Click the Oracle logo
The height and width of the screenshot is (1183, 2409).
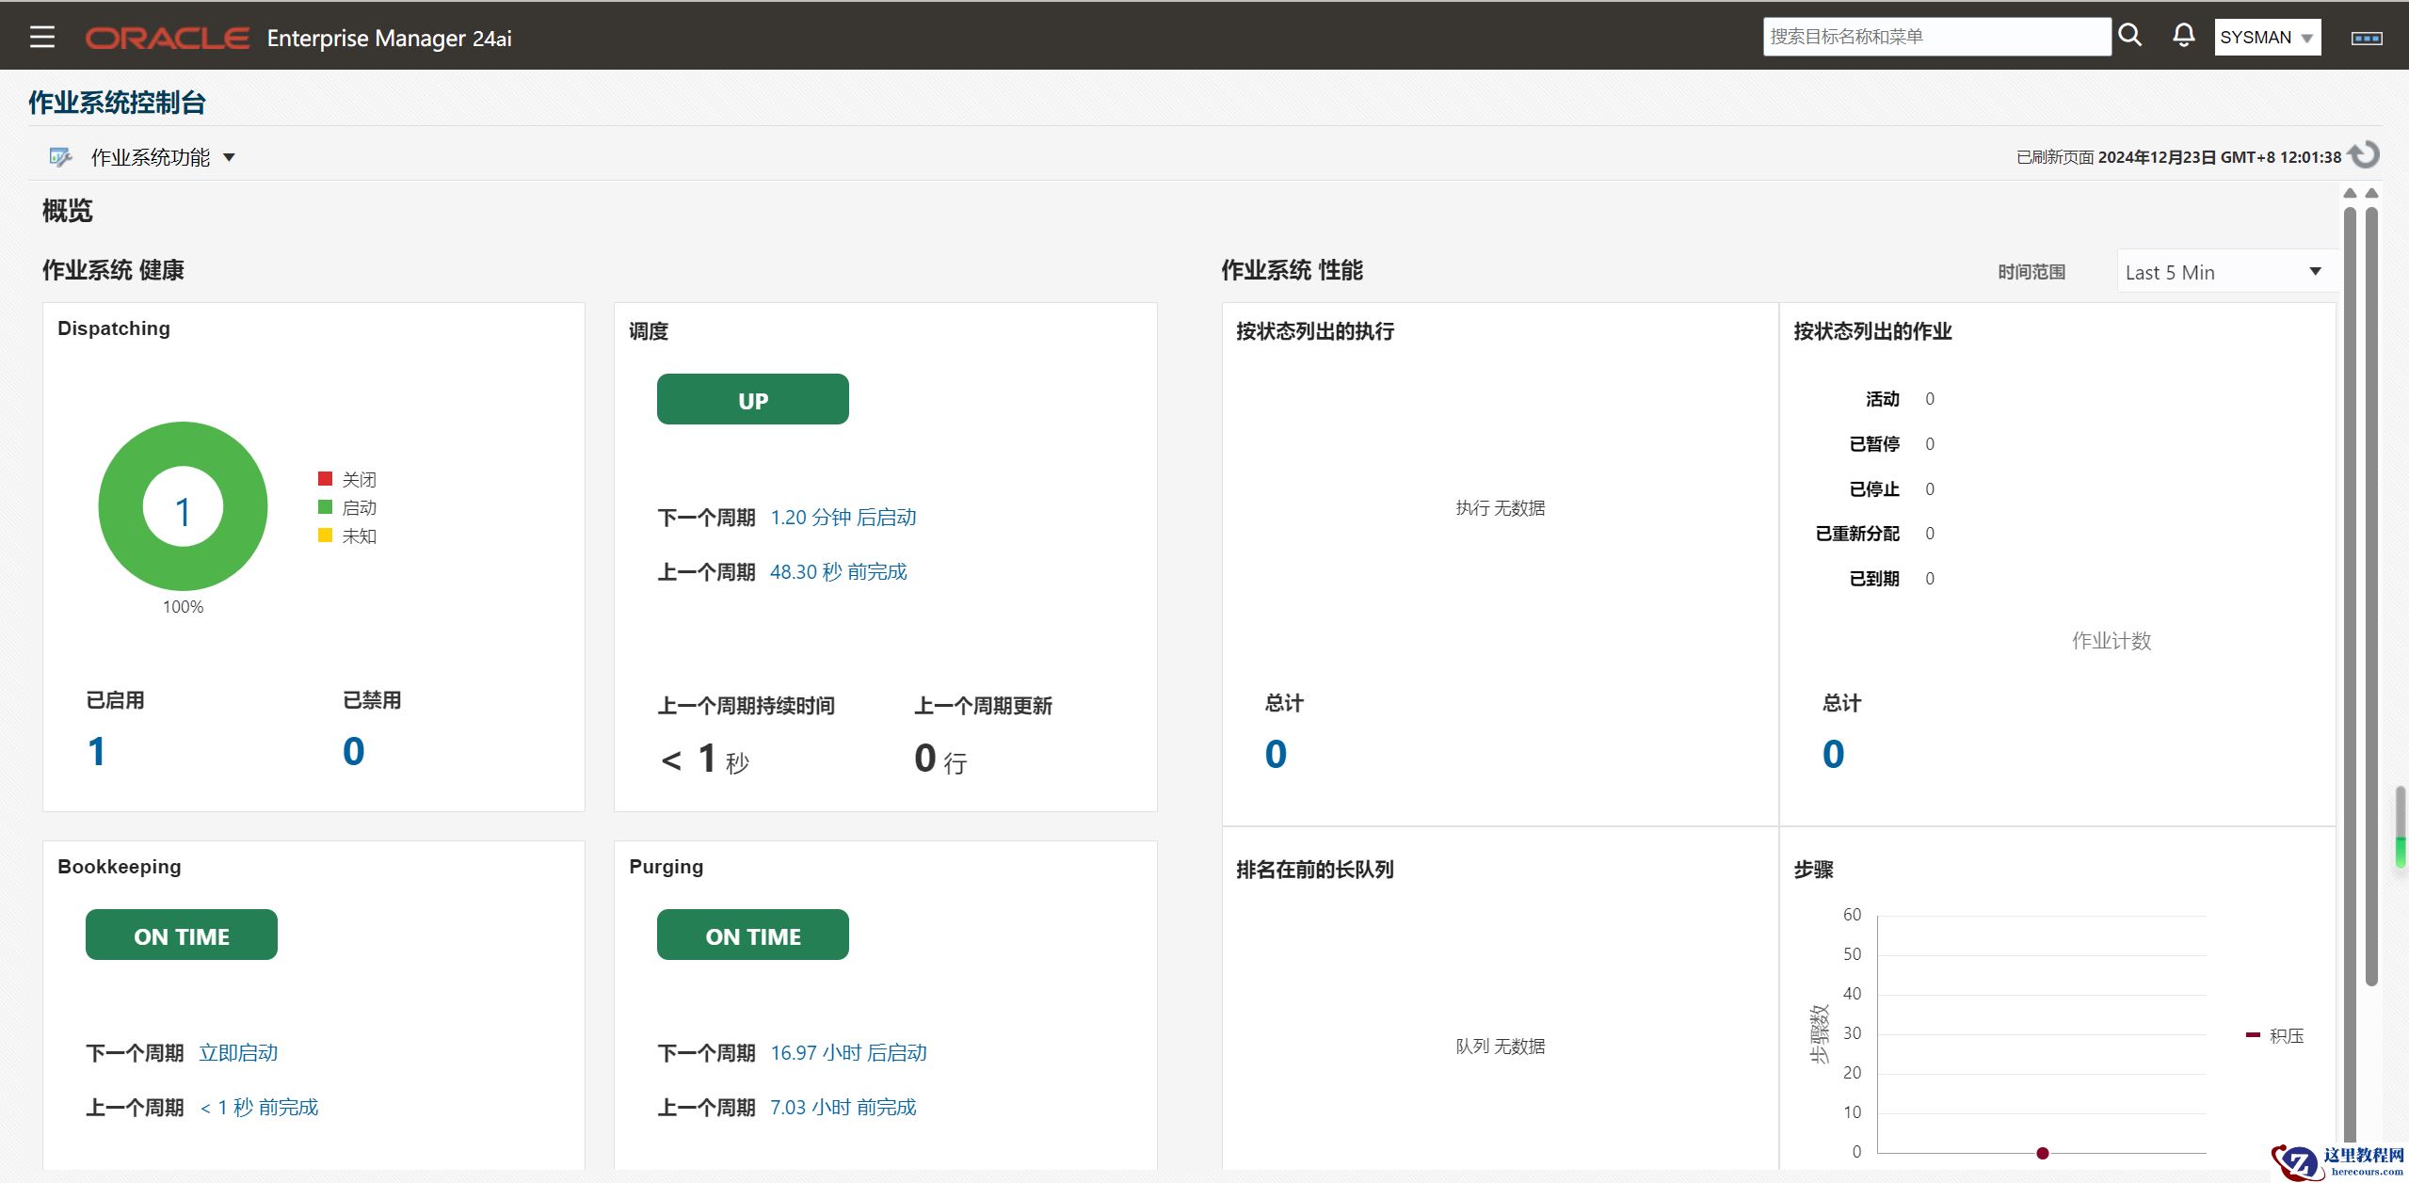(x=168, y=38)
